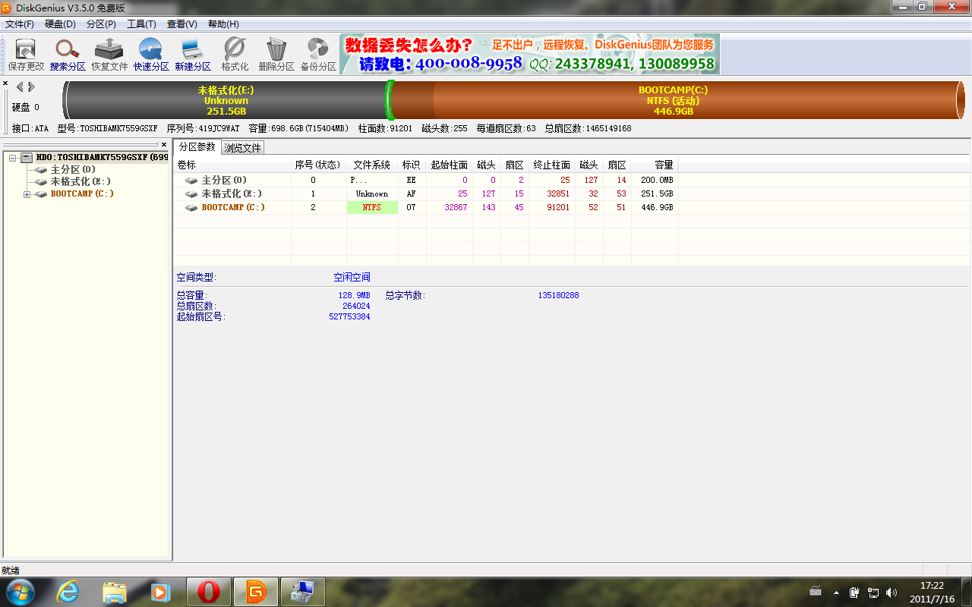Close the disk map bar with its X

[5, 83]
